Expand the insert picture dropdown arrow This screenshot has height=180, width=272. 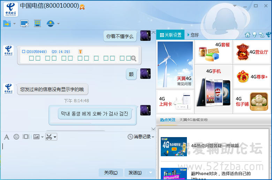coord(42,137)
